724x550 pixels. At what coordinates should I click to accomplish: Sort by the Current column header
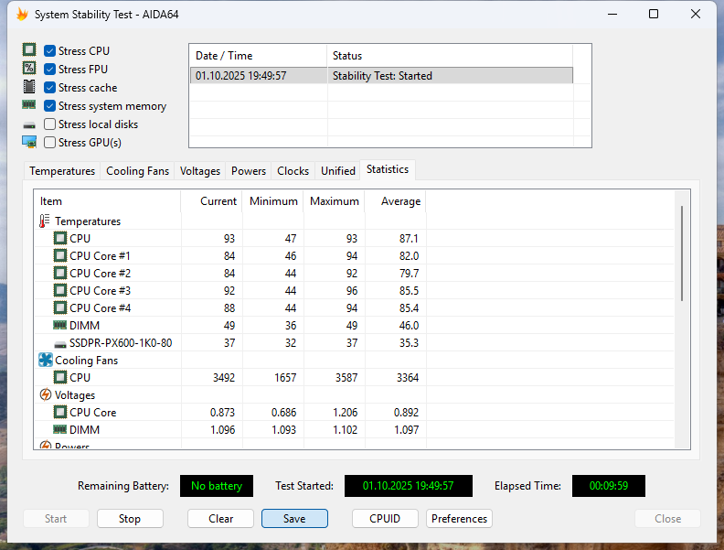(x=211, y=201)
